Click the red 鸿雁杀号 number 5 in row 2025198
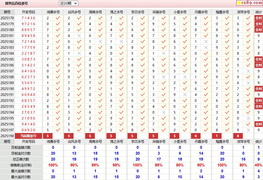Screen dimensions: 263x180 48,136
